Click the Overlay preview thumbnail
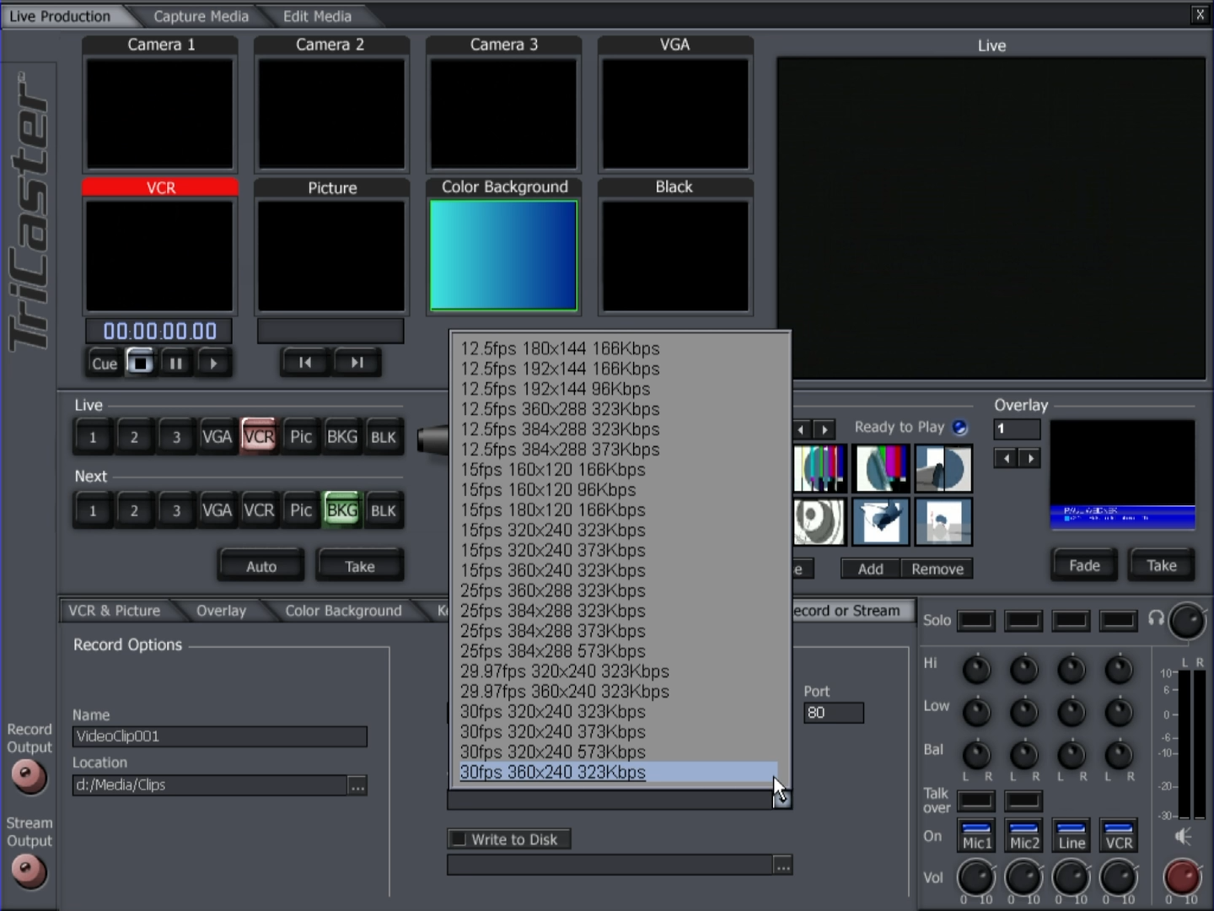The width and height of the screenshot is (1214, 911). 1122,476
